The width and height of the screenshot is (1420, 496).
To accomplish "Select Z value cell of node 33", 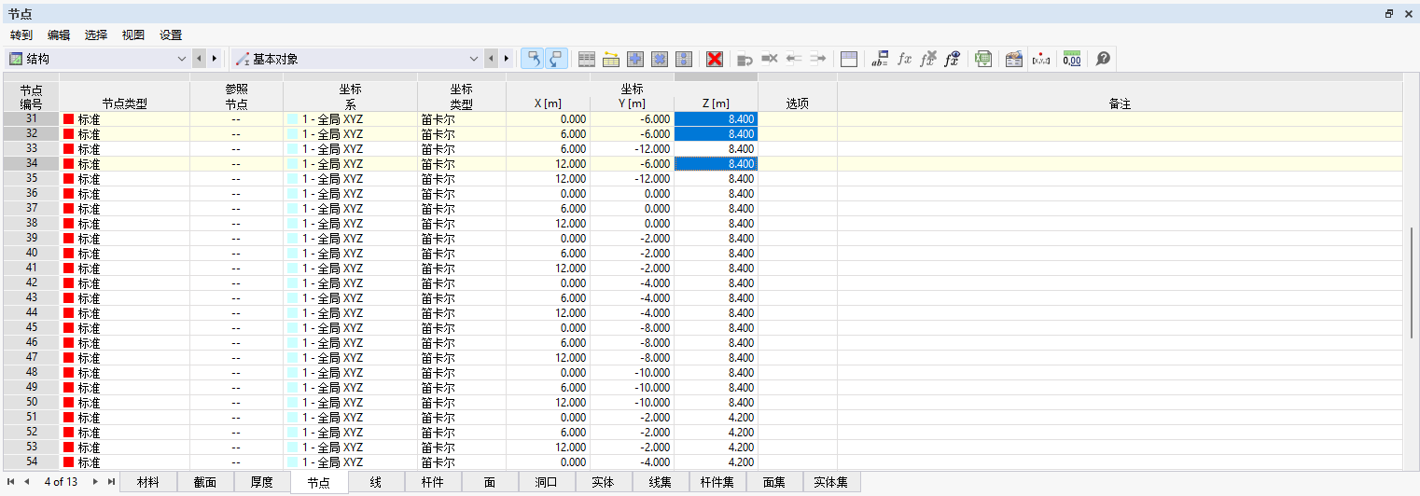I will coord(716,149).
